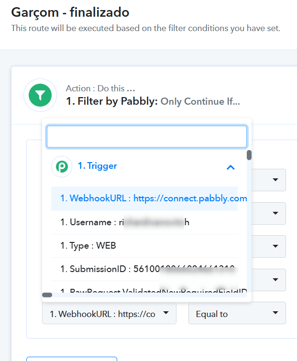Click the caret arrow on Equal to dropdown

275,313
